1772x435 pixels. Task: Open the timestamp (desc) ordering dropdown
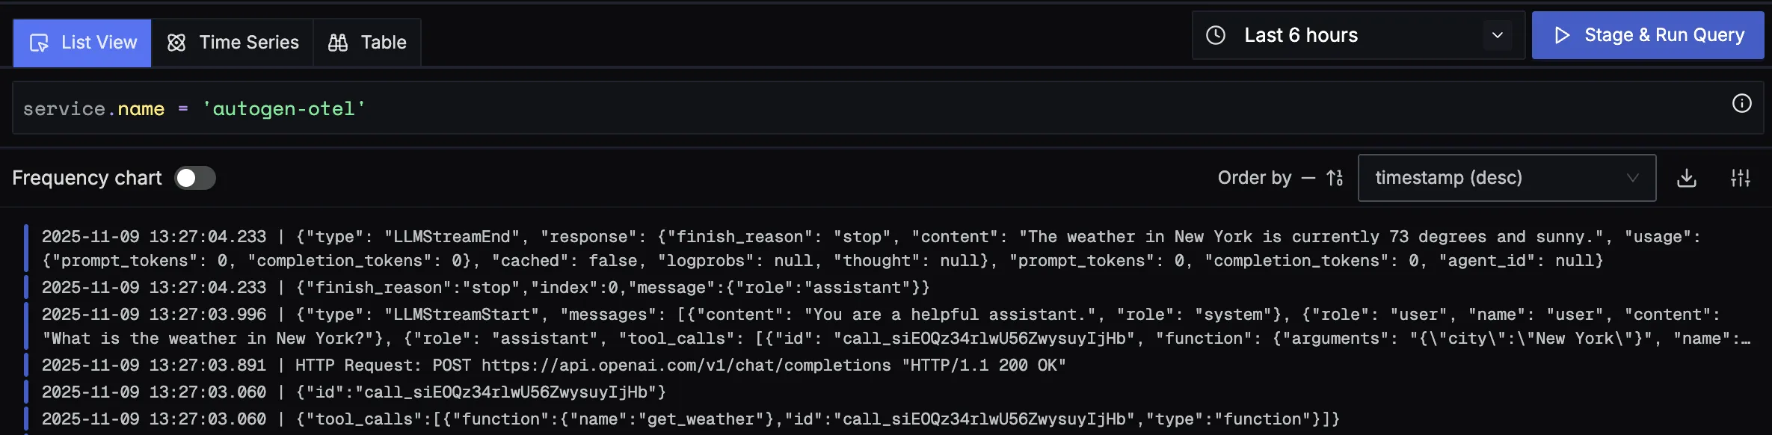point(1507,178)
